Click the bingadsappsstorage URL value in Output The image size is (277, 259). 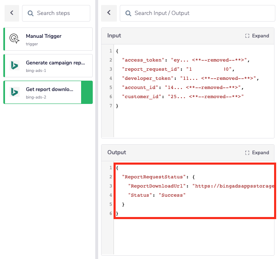(x=234, y=186)
